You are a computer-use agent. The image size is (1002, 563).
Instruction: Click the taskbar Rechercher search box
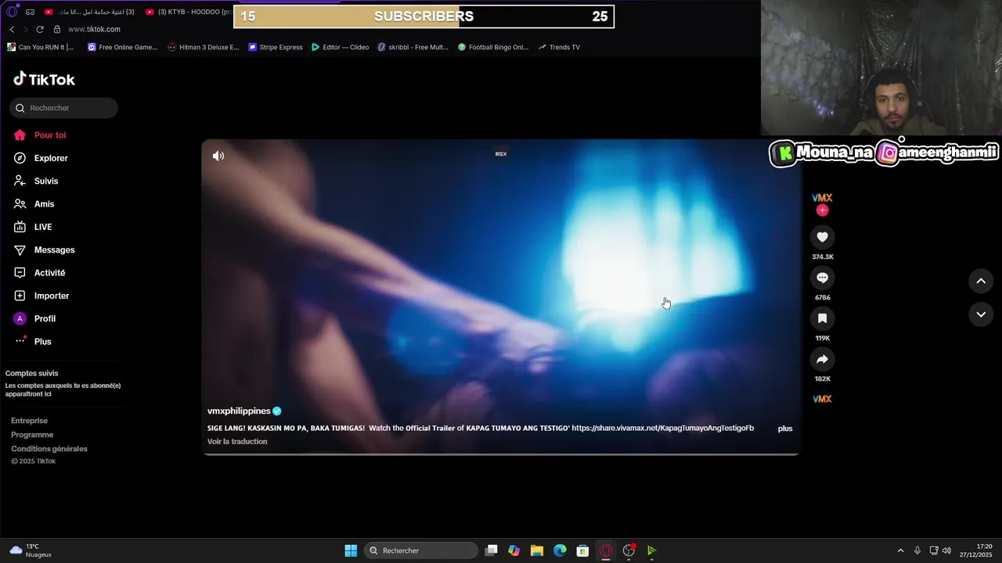[x=421, y=550]
